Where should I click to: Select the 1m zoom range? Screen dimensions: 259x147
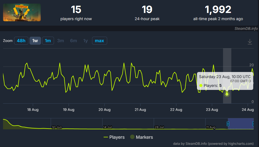48,41
